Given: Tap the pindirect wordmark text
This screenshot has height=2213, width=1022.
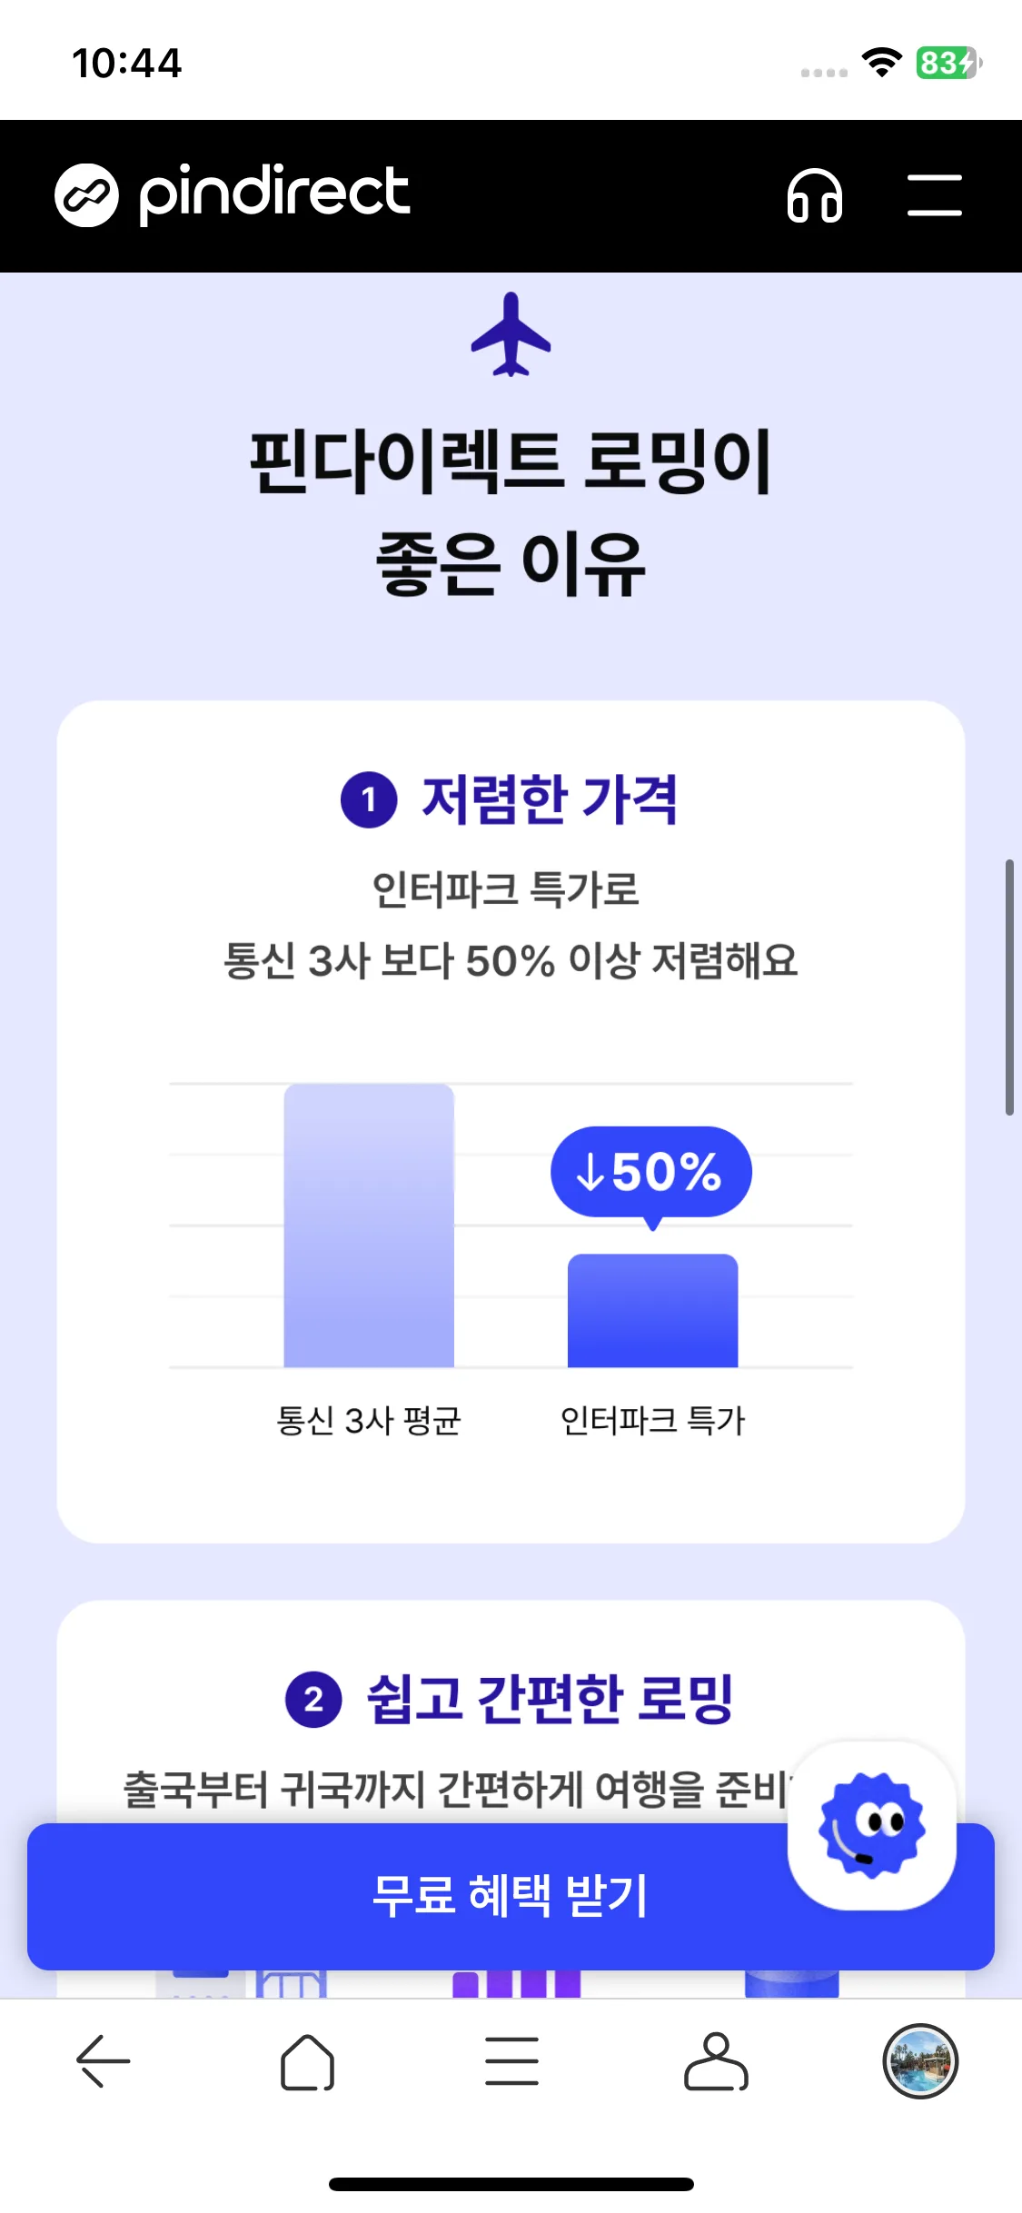Looking at the screenshot, I should point(274,194).
